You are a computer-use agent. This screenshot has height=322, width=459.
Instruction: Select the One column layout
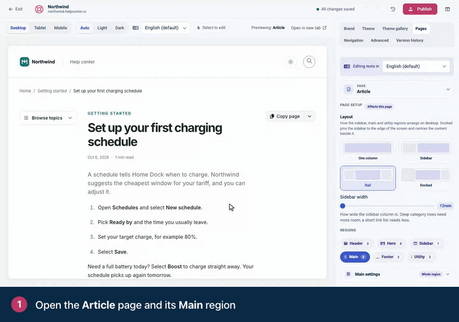coord(368,151)
